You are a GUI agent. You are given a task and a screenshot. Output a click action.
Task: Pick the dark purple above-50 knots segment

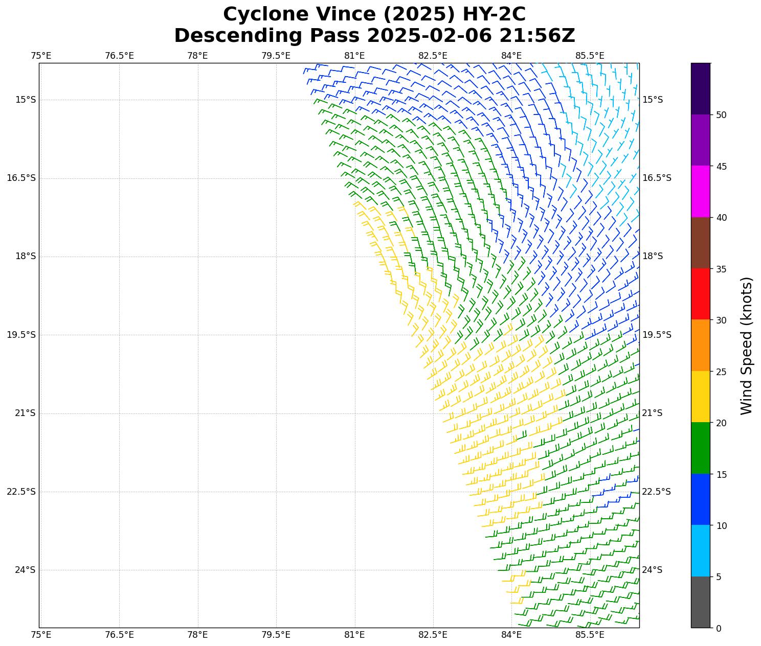tap(700, 88)
